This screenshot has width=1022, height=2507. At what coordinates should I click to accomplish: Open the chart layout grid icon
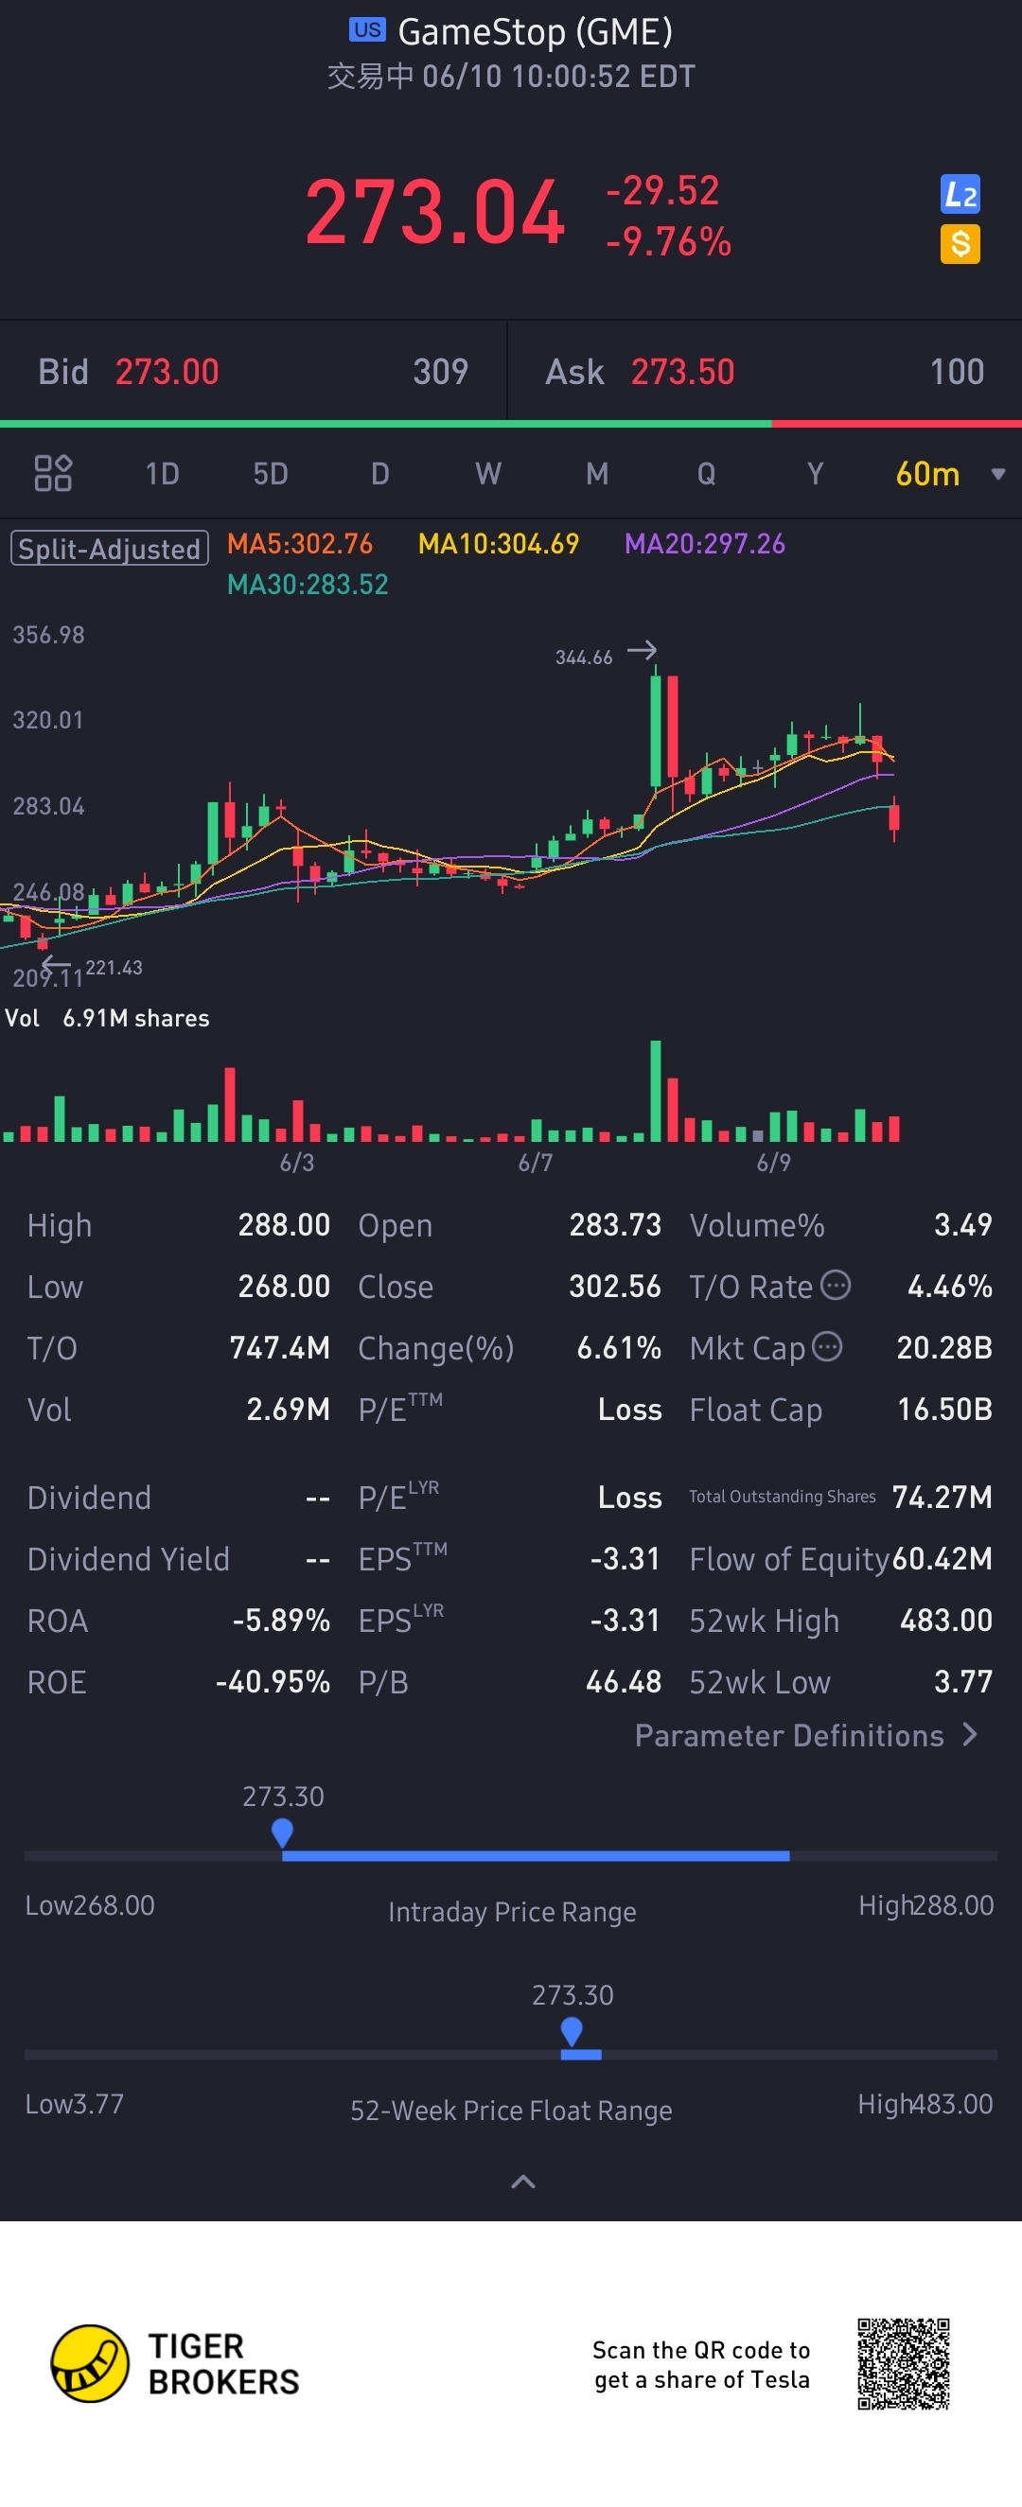click(53, 474)
